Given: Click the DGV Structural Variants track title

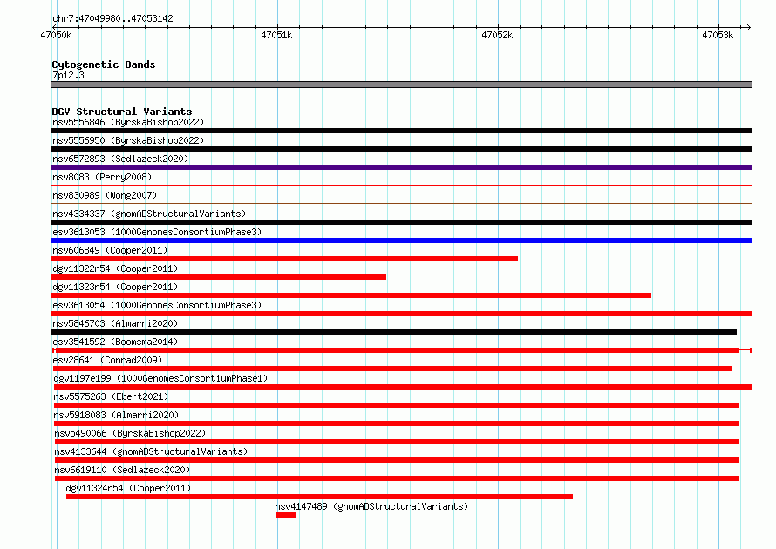Looking at the screenshot, I should pyautogui.click(x=122, y=112).
